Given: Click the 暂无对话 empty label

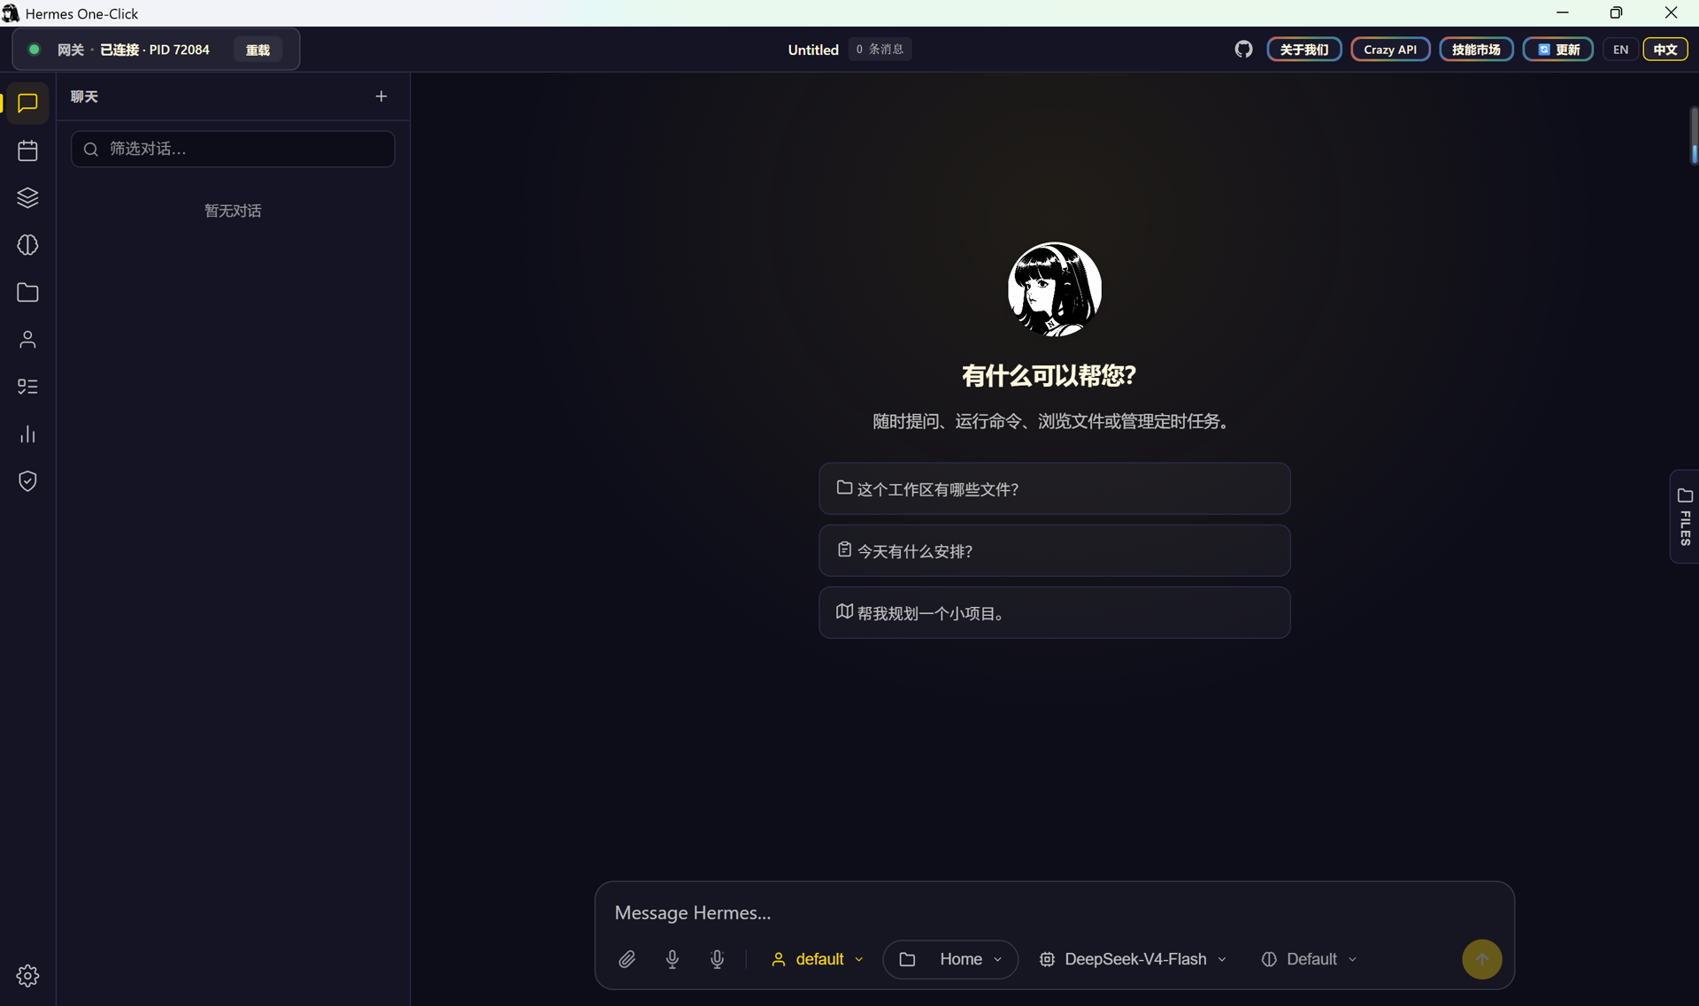Looking at the screenshot, I should [233, 211].
